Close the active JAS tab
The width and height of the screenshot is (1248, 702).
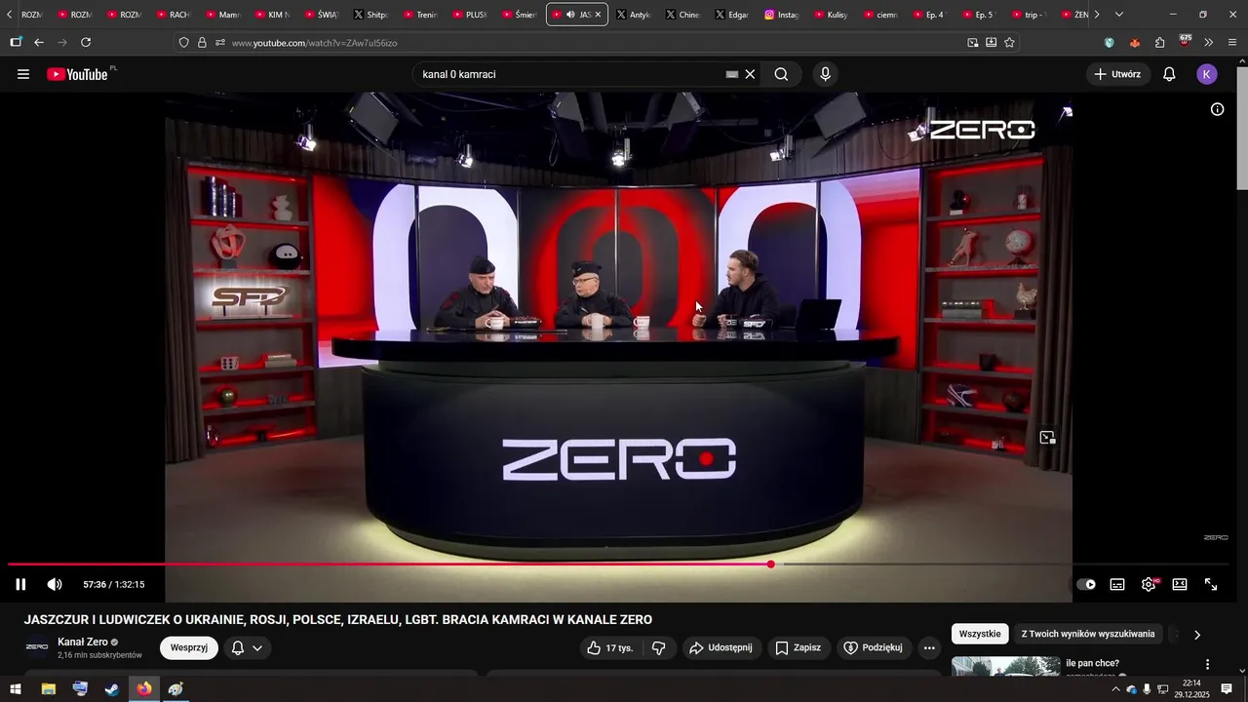(x=598, y=15)
